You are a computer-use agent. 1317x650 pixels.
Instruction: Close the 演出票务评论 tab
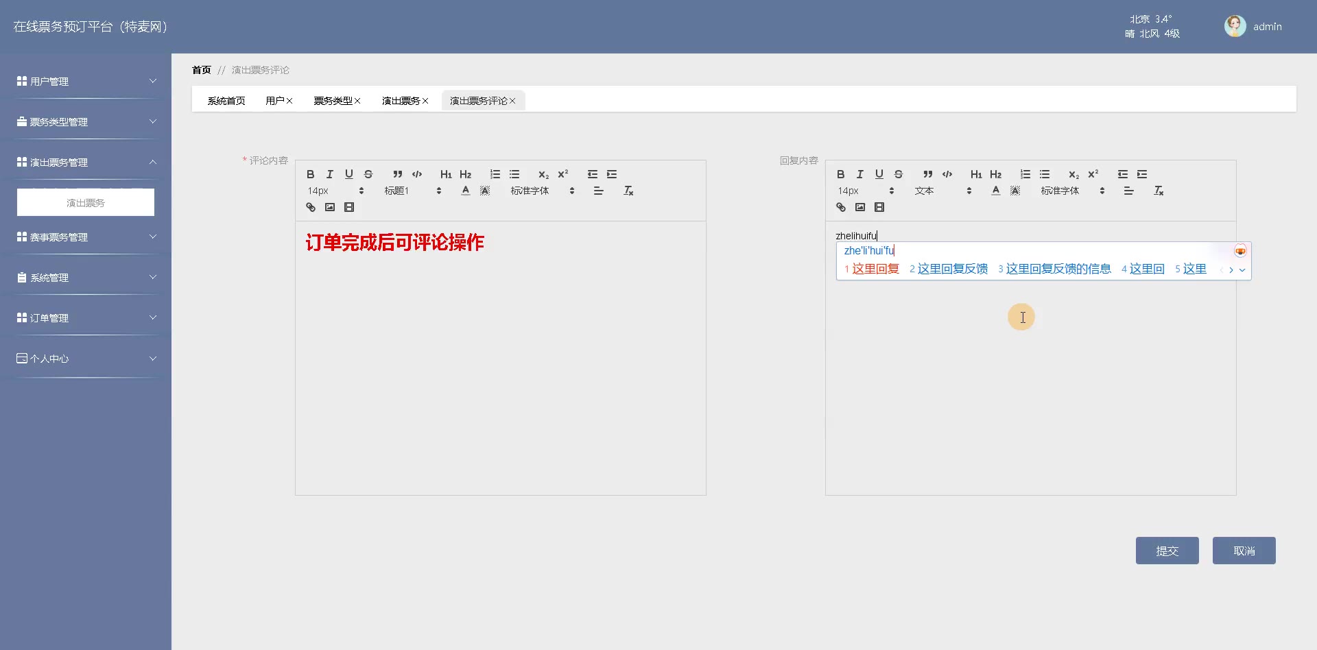[512, 101]
